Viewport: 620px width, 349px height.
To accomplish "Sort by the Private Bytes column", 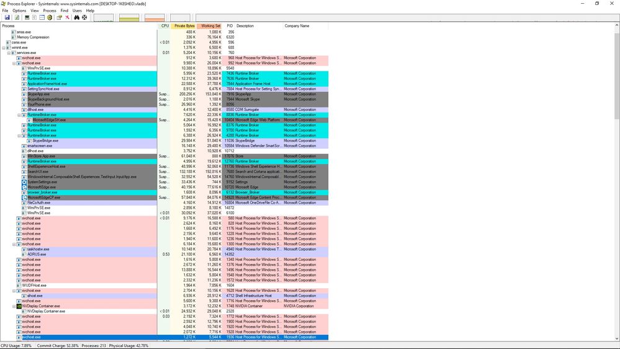I will point(184,26).
